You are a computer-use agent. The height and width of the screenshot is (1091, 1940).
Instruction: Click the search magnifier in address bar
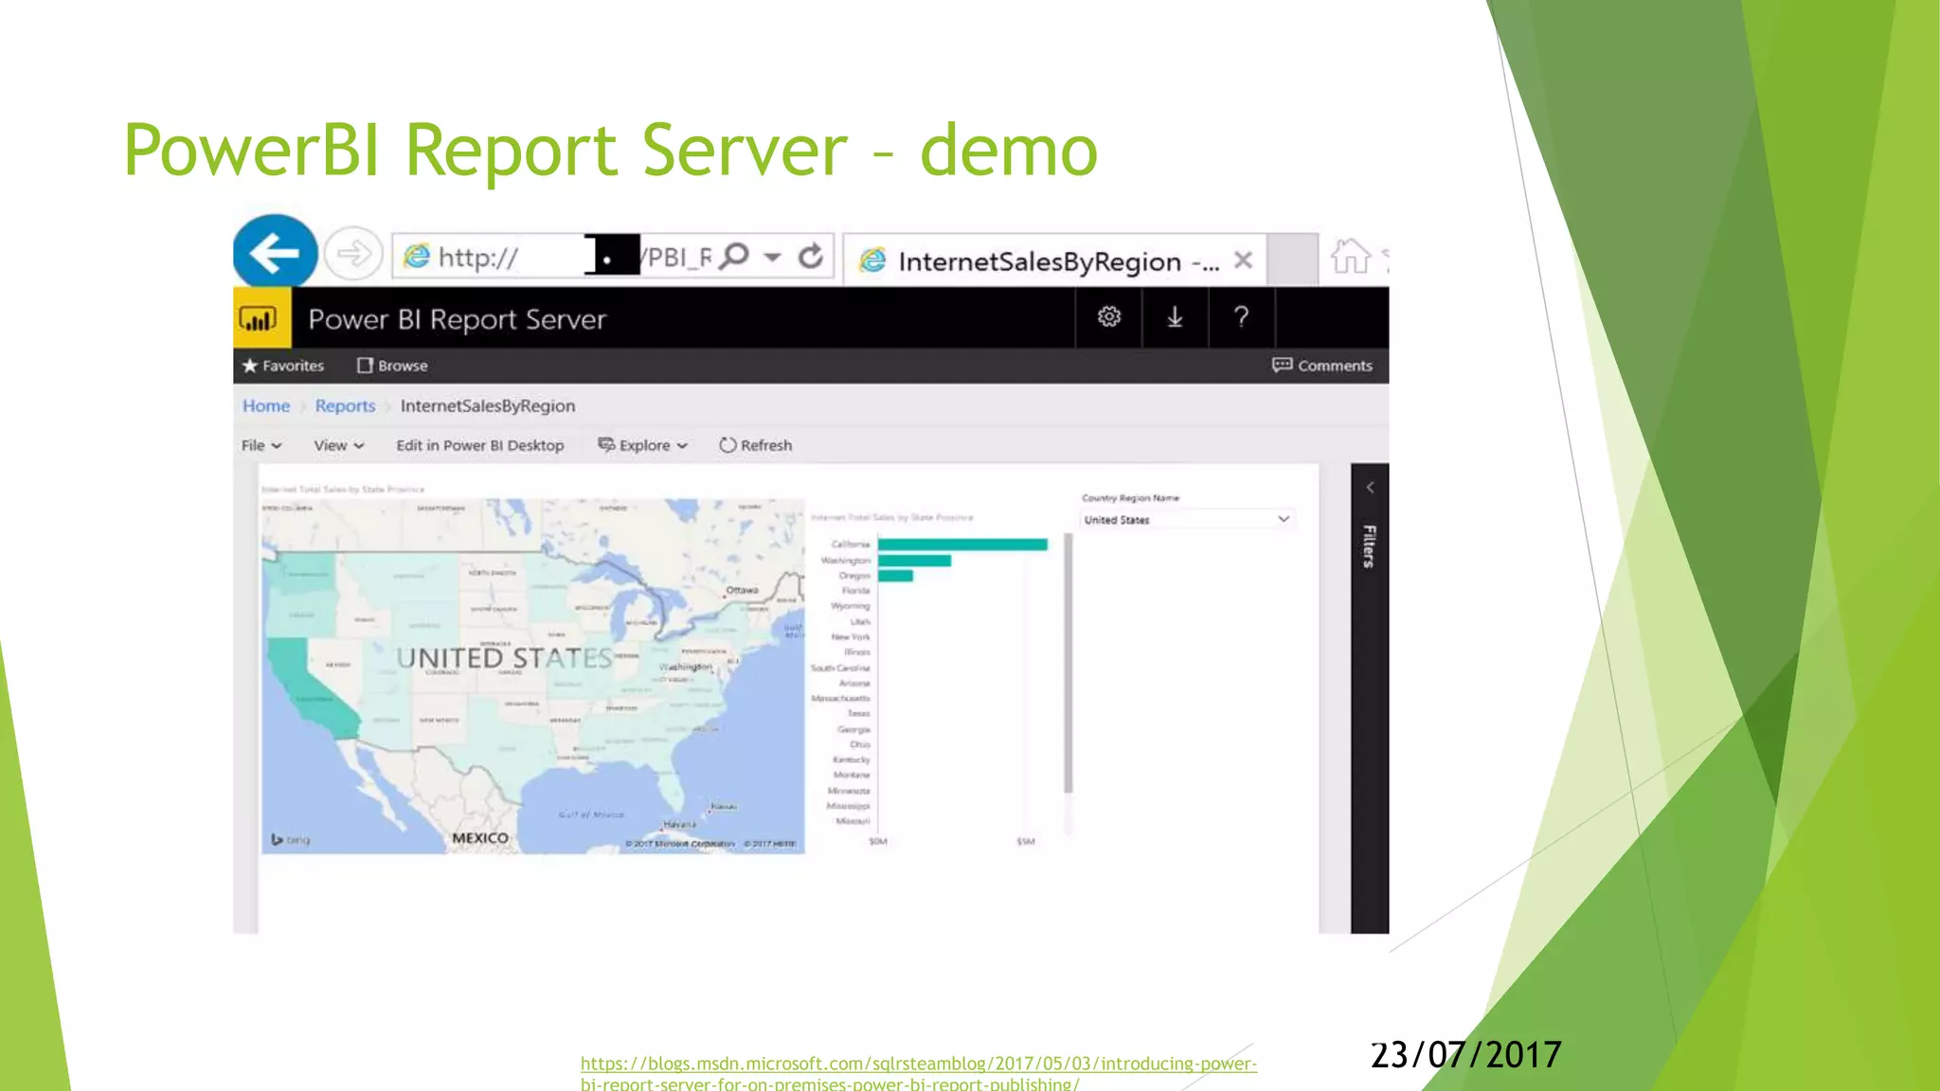[734, 256]
